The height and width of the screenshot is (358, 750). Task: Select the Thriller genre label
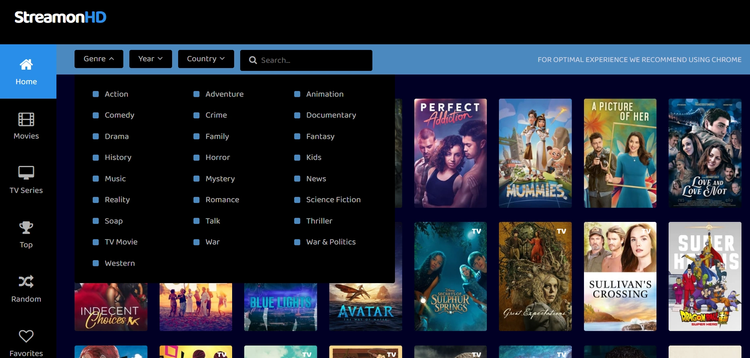point(319,221)
